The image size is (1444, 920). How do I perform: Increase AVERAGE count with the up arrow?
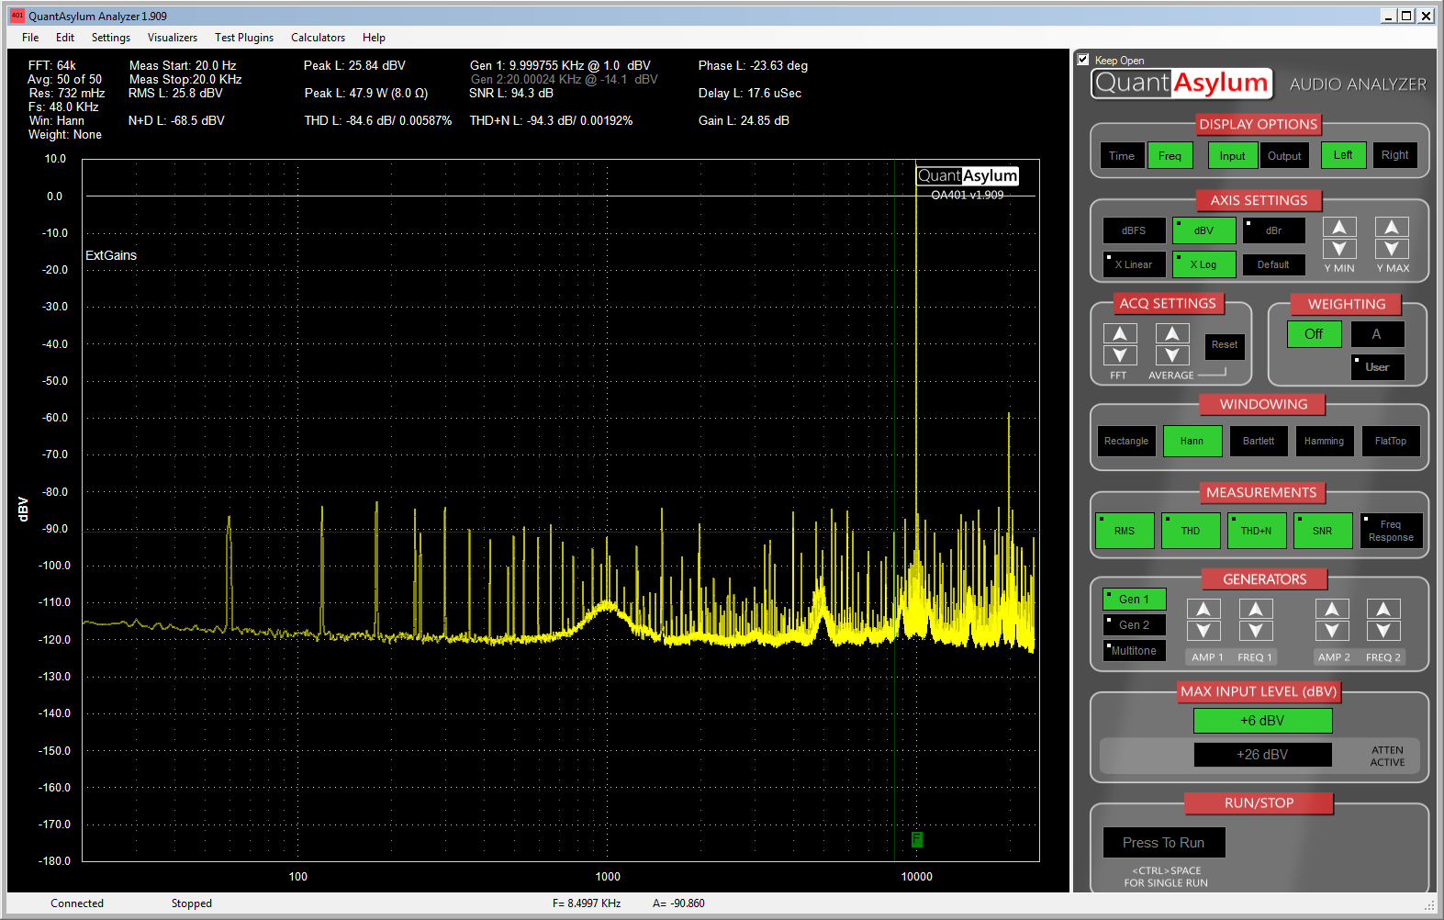coord(1172,333)
